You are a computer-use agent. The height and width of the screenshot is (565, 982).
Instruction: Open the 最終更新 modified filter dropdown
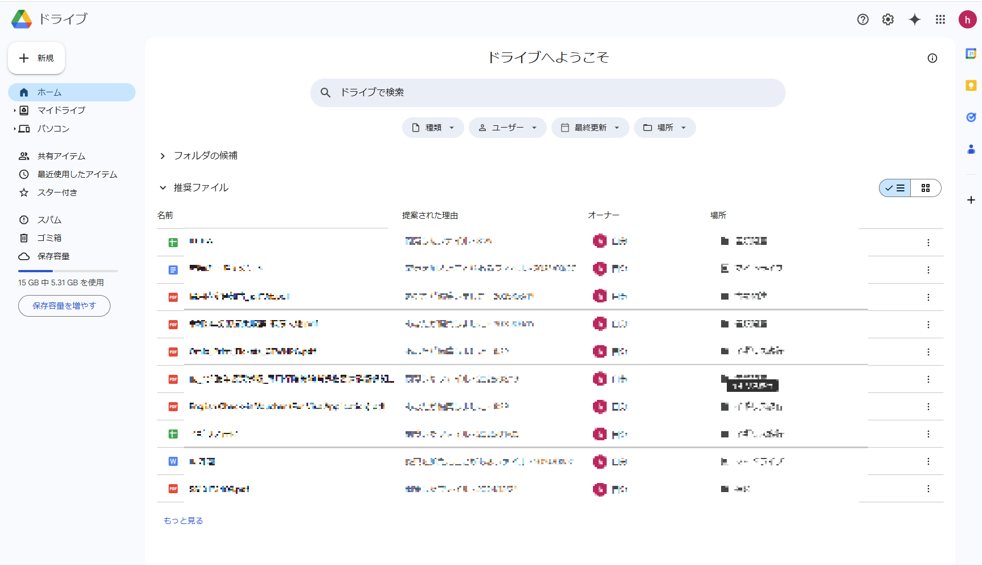click(x=590, y=128)
